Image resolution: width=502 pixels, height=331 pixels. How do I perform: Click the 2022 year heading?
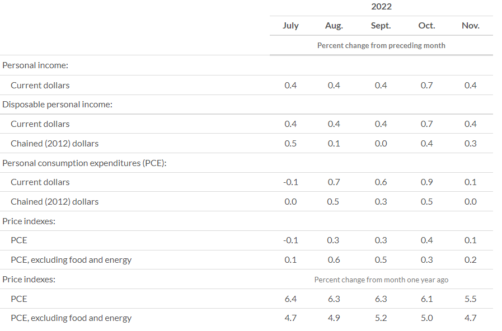[381, 6]
